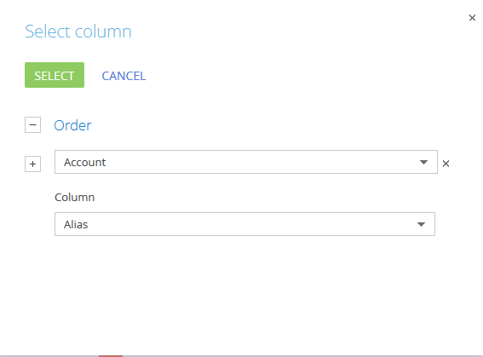Select the Column field label
The width and height of the screenshot is (483, 357).
75,197
